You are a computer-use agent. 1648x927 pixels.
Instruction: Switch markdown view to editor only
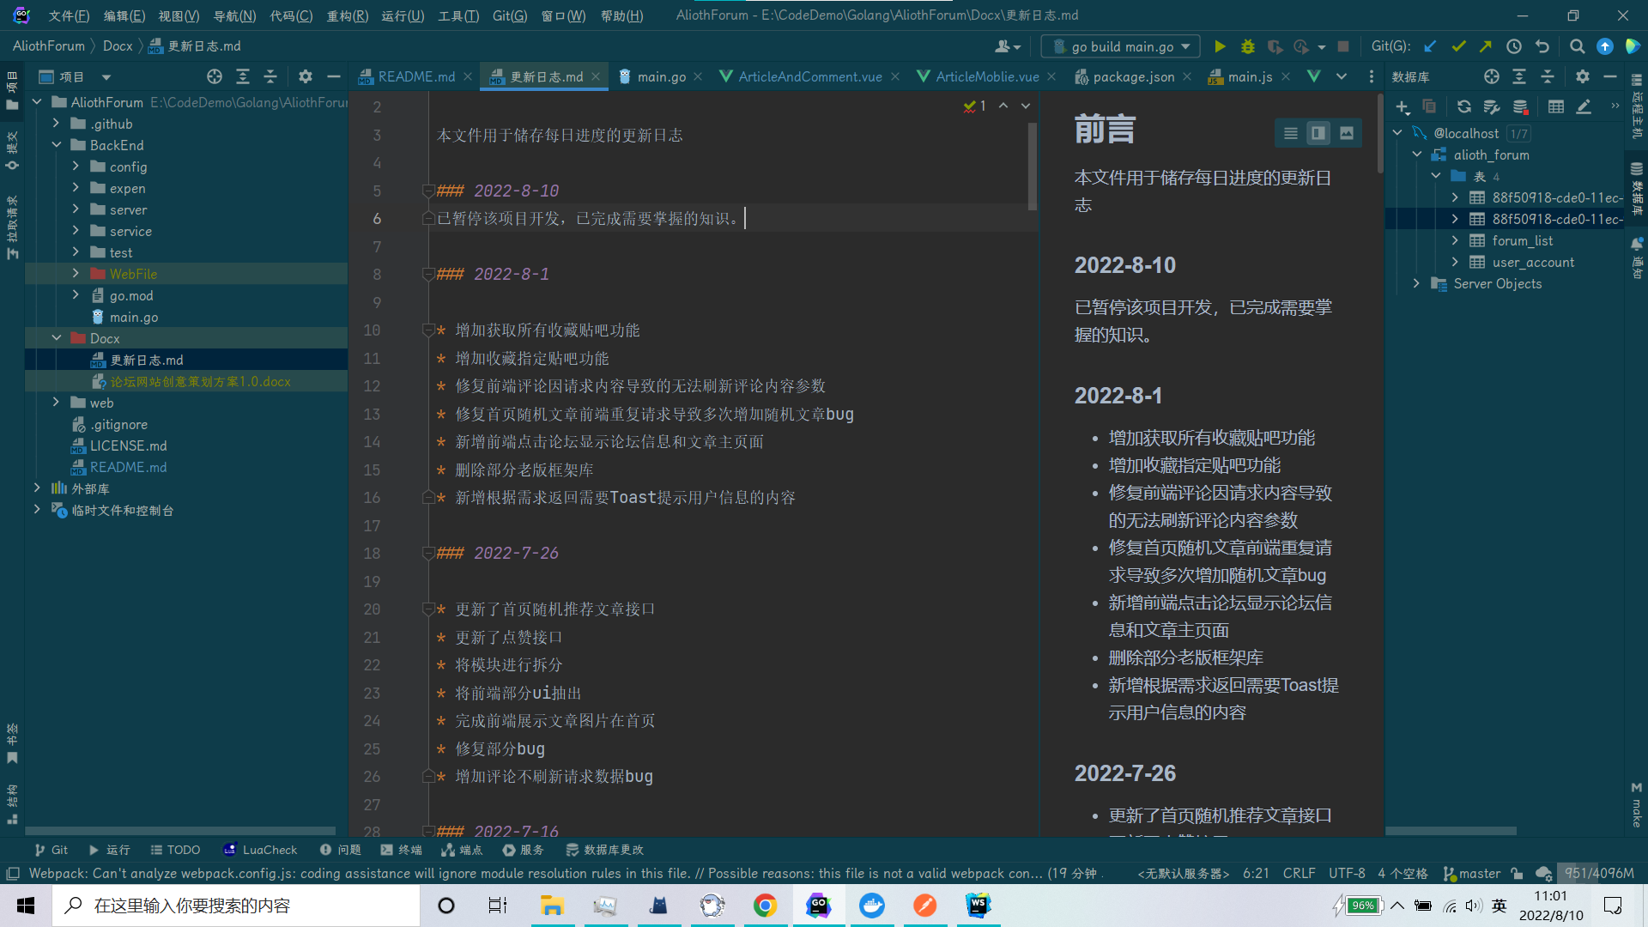[1290, 133]
